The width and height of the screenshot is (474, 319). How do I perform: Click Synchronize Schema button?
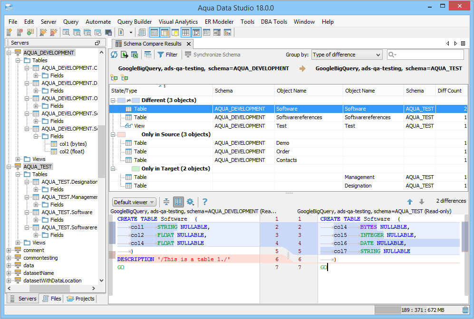(213, 55)
